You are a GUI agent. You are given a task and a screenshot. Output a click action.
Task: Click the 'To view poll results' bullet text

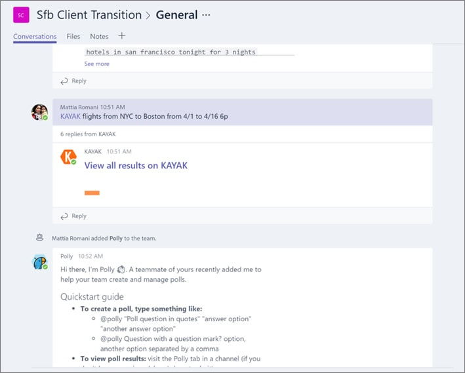(x=171, y=359)
